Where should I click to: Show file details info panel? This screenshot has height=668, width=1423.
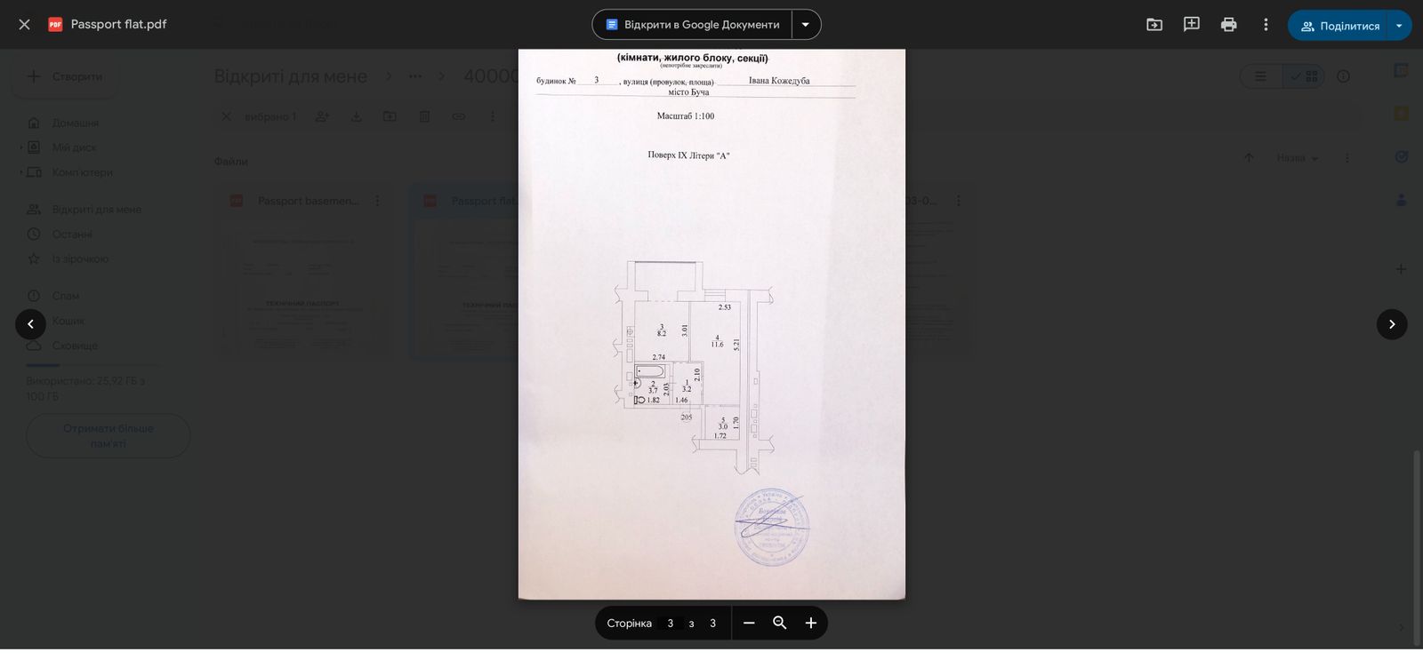(1344, 76)
